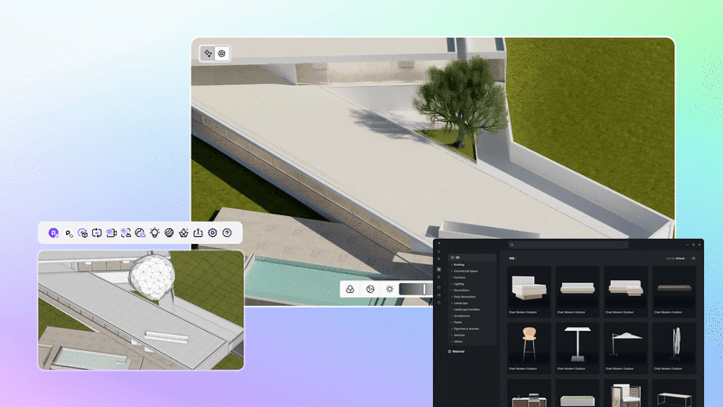Viewport: 723px width, 407px height.
Task: Select the 3D category header in asset library
Action: [x=472, y=258]
